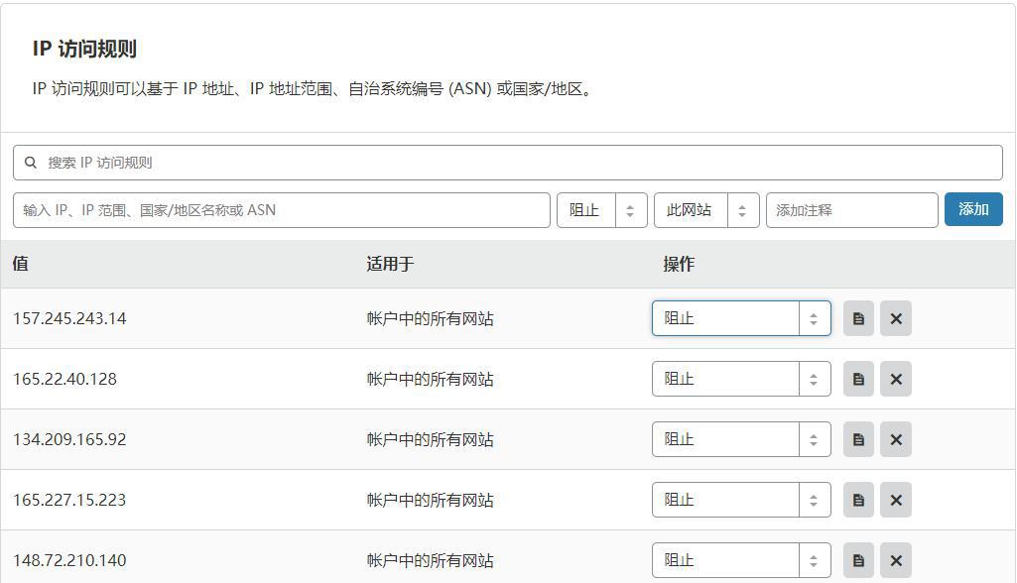The image size is (1017, 583).
Task: Open action dropdown for 165.22.40.128
Action: pos(740,379)
